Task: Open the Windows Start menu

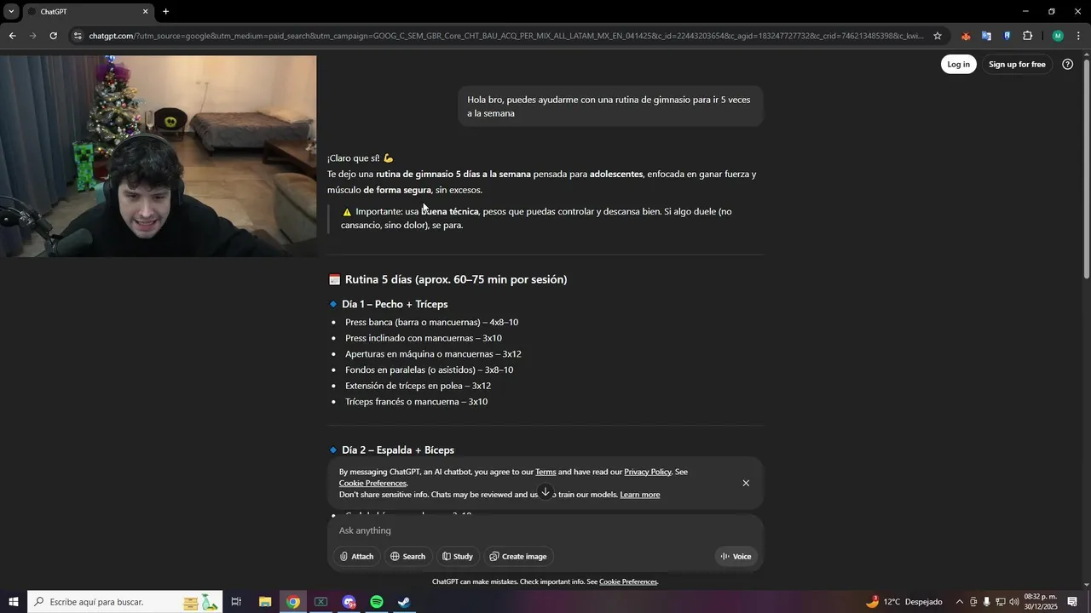Action: pyautogui.click(x=14, y=602)
